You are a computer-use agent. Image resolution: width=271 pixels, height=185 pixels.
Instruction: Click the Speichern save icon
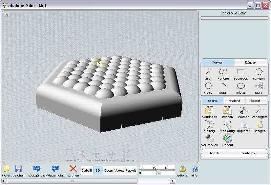click(x=18, y=171)
